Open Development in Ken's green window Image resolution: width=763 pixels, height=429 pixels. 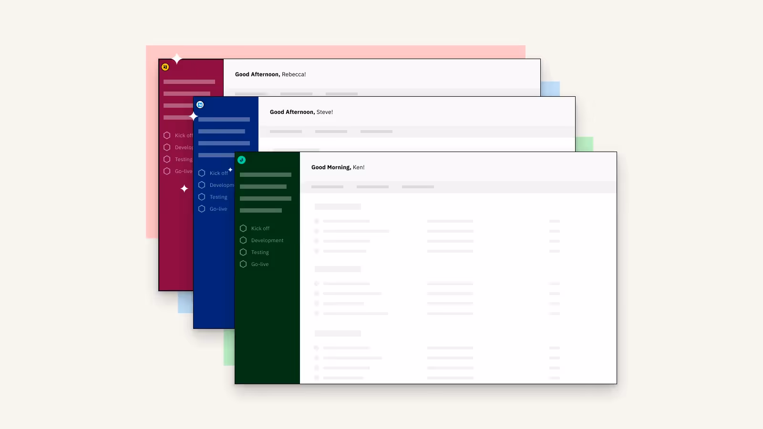click(x=268, y=240)
